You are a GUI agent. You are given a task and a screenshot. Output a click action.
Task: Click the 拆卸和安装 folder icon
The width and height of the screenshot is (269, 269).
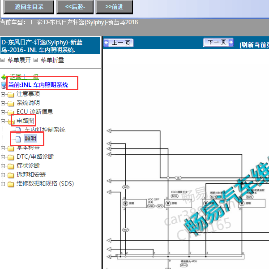11,175
